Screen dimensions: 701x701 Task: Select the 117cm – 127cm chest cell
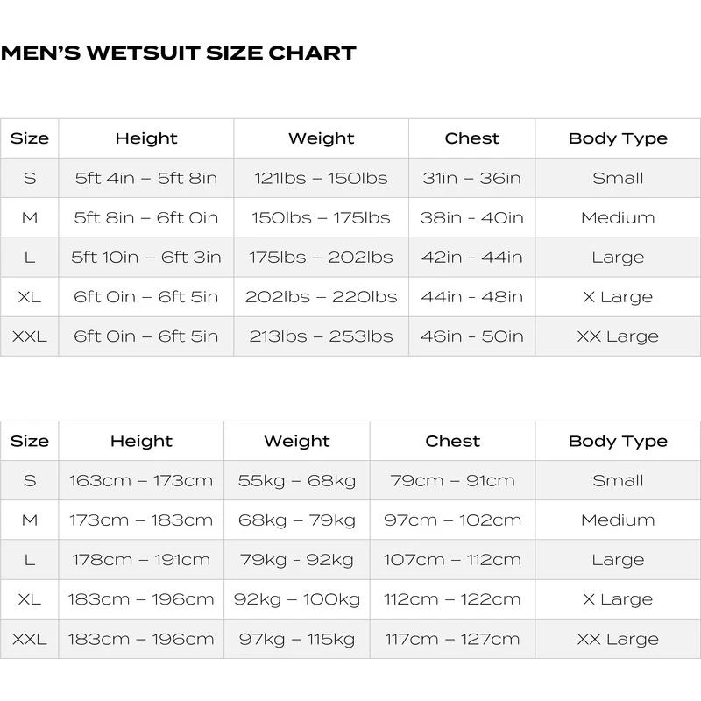[452, 640]
